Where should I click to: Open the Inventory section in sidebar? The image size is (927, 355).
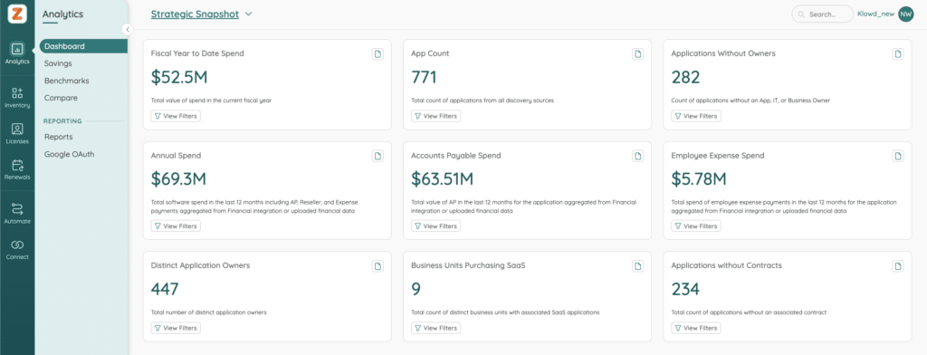[17, 98]
